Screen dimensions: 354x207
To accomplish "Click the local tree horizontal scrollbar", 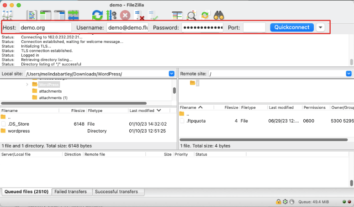I will coord(73,103).
